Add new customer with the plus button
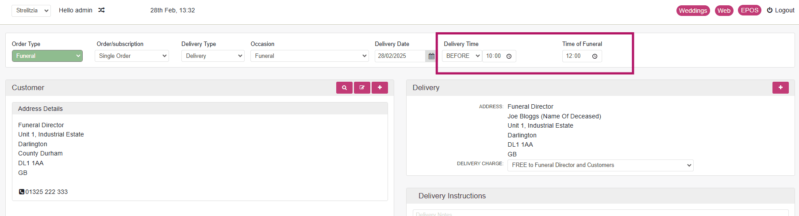The width and height of the screenshot is (799, 216). coord(380,87)
